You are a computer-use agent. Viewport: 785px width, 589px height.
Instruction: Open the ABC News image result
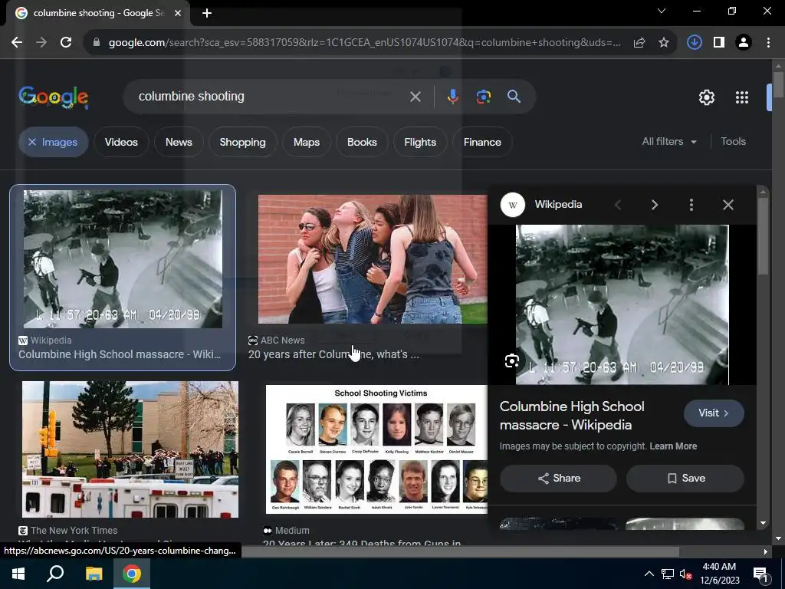tap(373, 259)
